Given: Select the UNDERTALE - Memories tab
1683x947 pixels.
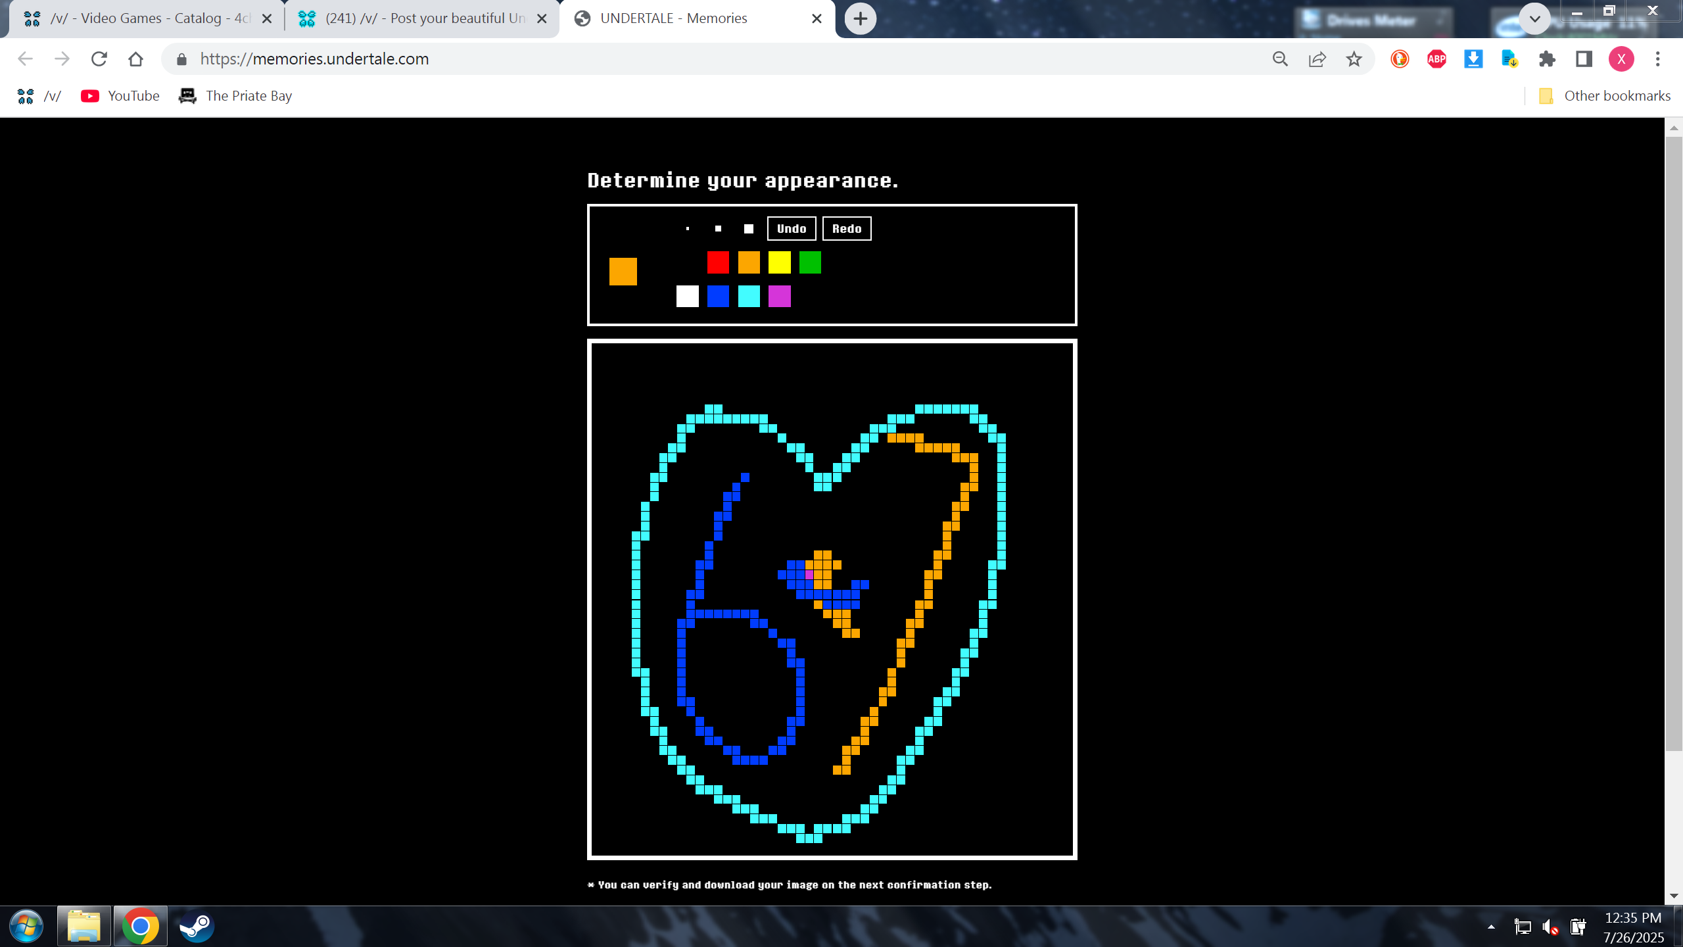Looking at the screenshot, I should (697, 18).
